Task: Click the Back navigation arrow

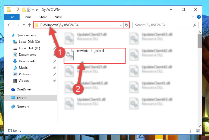Action: pyautogui.click(x=10, y=25)
